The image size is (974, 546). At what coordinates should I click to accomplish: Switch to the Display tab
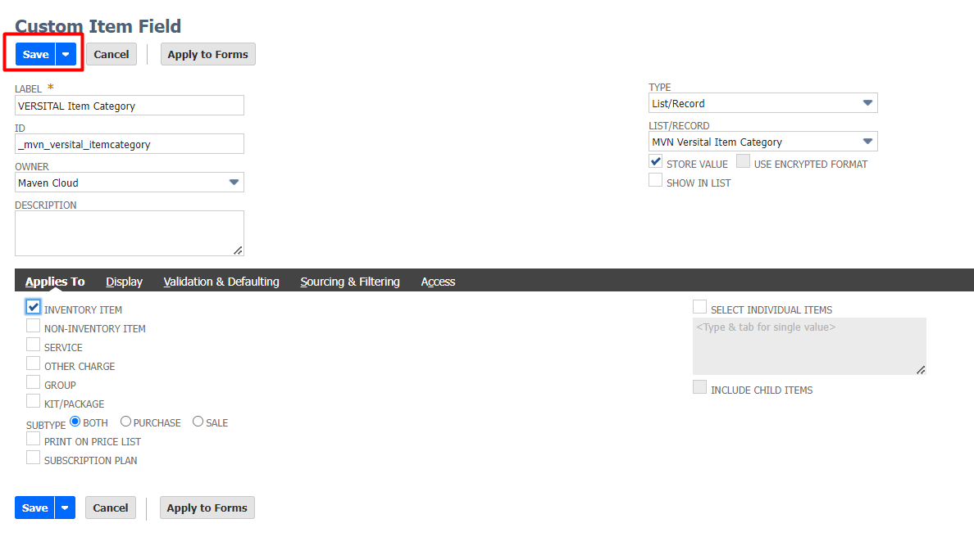click(124, 282)
